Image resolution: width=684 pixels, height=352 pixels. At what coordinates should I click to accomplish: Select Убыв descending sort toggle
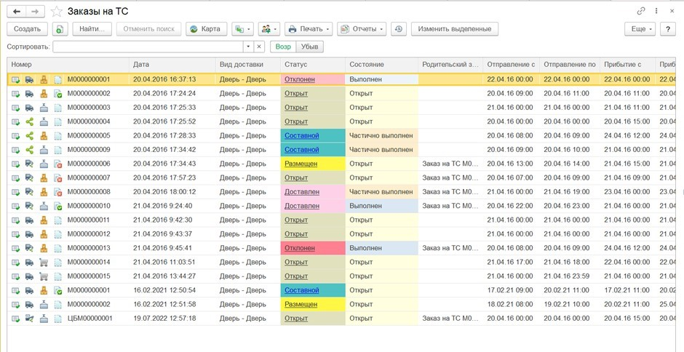(x=310, y=47)
